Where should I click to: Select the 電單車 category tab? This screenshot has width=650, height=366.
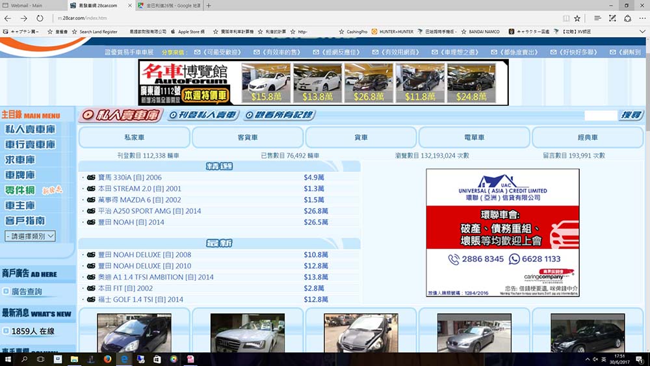click(x=474, y=137)
